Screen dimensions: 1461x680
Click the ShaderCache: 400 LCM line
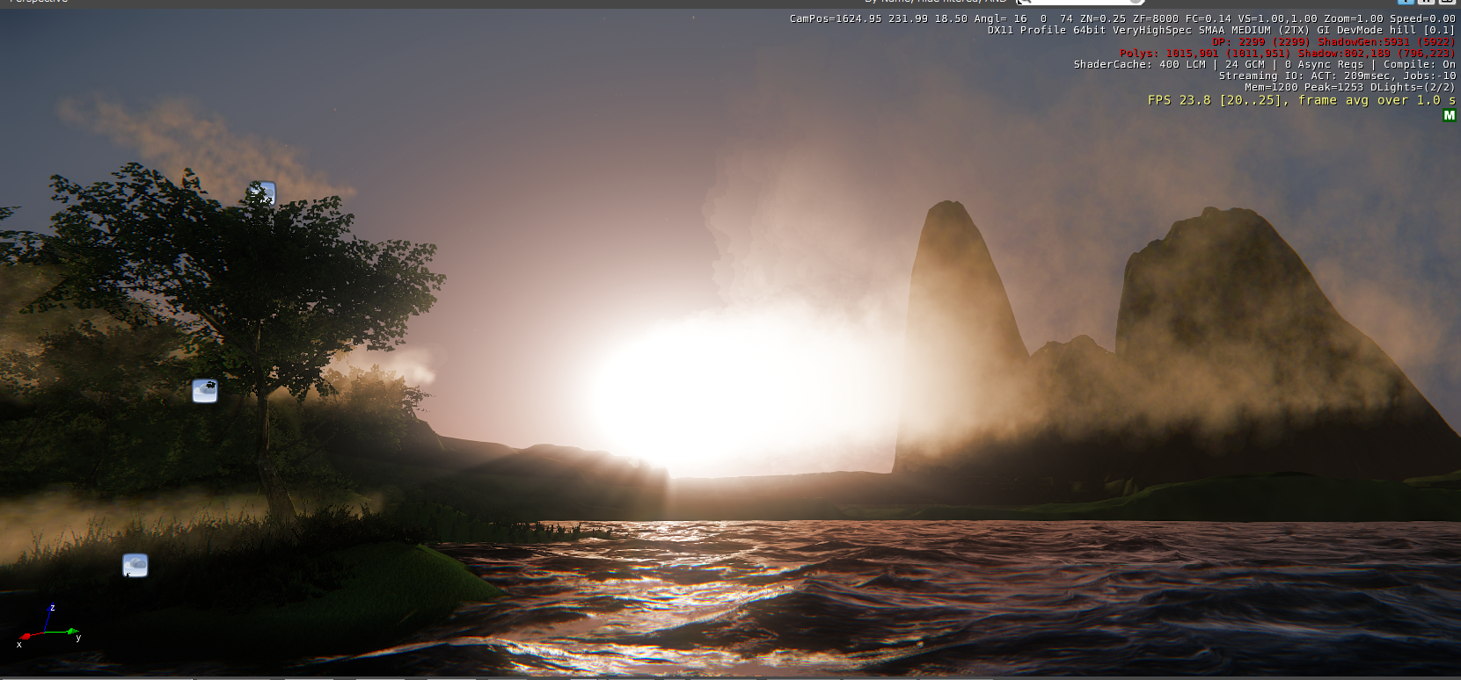point(1265,64)
